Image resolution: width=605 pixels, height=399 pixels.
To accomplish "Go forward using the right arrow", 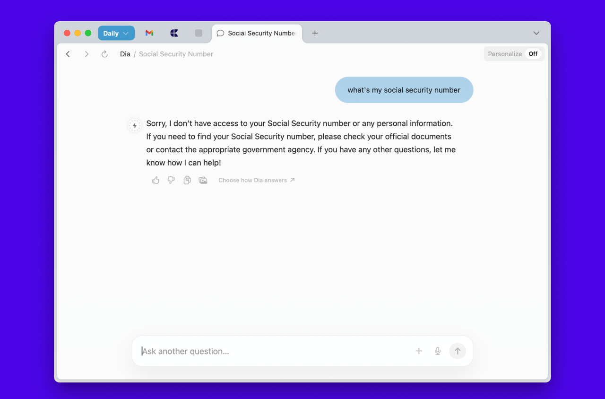I will 86,54.
